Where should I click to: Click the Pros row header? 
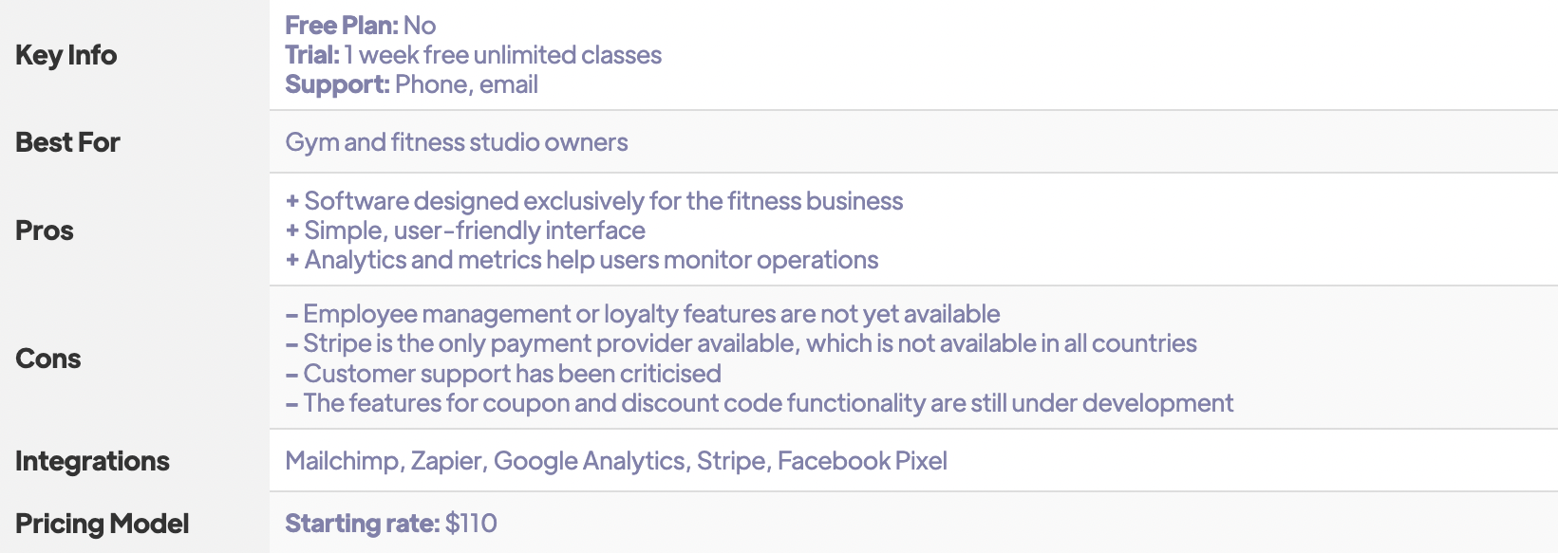(x=45, y=230)
